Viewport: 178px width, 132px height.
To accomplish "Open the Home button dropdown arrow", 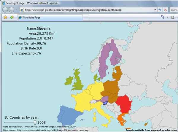I will point(167,18).
